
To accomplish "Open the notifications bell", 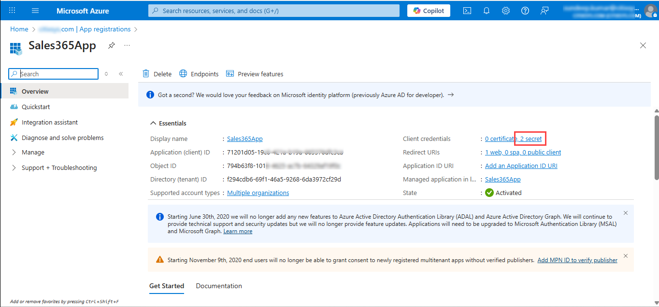I will click(x=487, y=11).
